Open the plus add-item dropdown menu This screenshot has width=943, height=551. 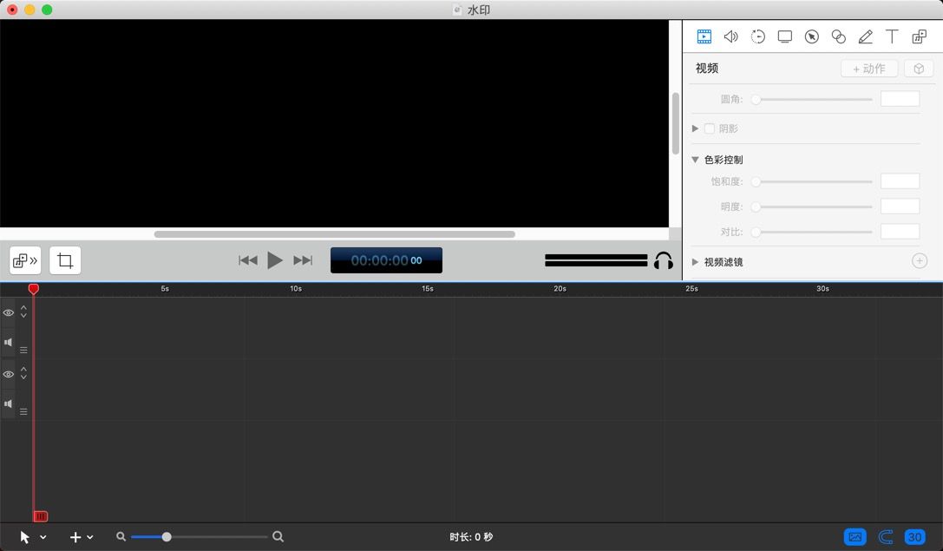tap(81, 537)
